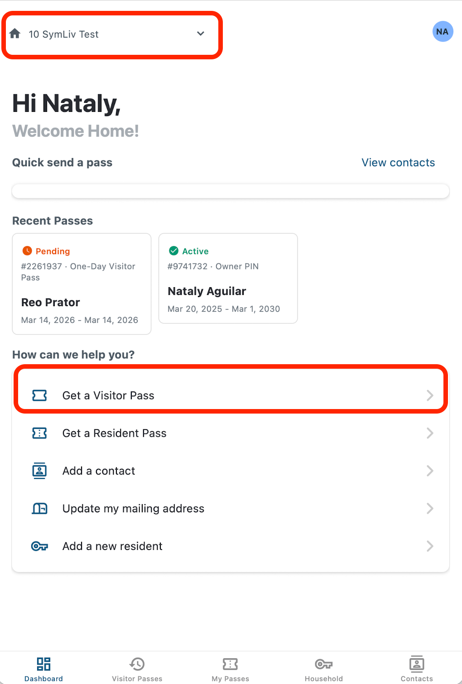Click the chevron on Add a new resident
Screen dimensions: 462x684
point(430,546)
